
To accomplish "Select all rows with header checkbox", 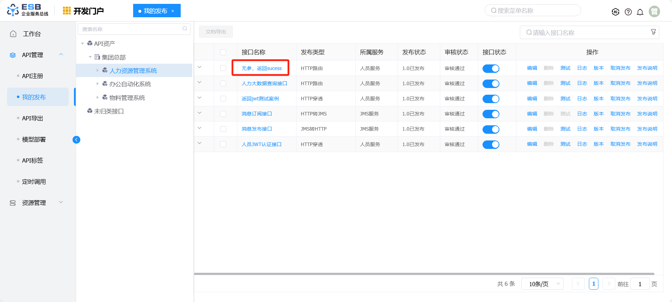I will (223, 52).
